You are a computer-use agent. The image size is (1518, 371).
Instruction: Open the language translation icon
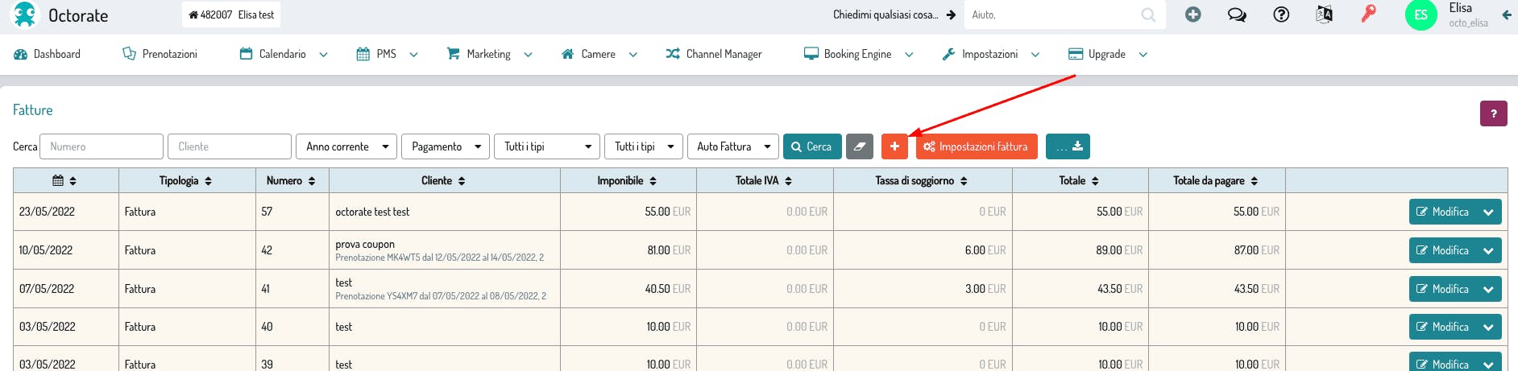[1324, 14]
